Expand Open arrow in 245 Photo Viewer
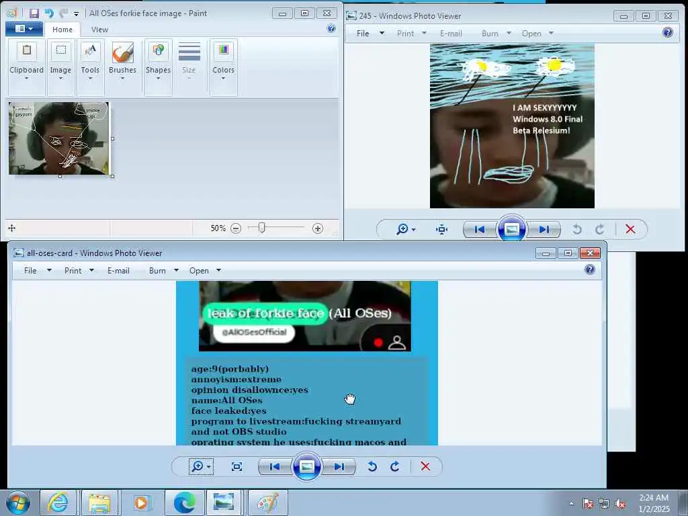Image resolution: width=688 pixels, height=516 pixels. pyautogui.click(x=551, y=33)
